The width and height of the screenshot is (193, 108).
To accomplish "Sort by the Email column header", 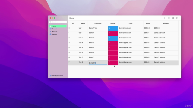I will tap(131, 23).
